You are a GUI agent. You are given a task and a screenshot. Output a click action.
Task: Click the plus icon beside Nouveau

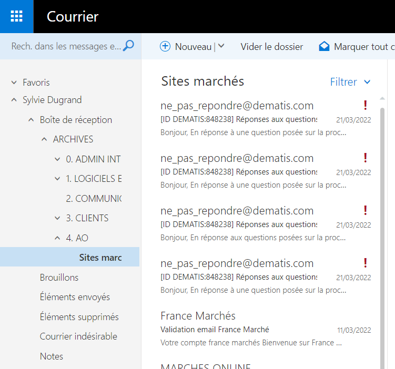click(x=165, y=46)
